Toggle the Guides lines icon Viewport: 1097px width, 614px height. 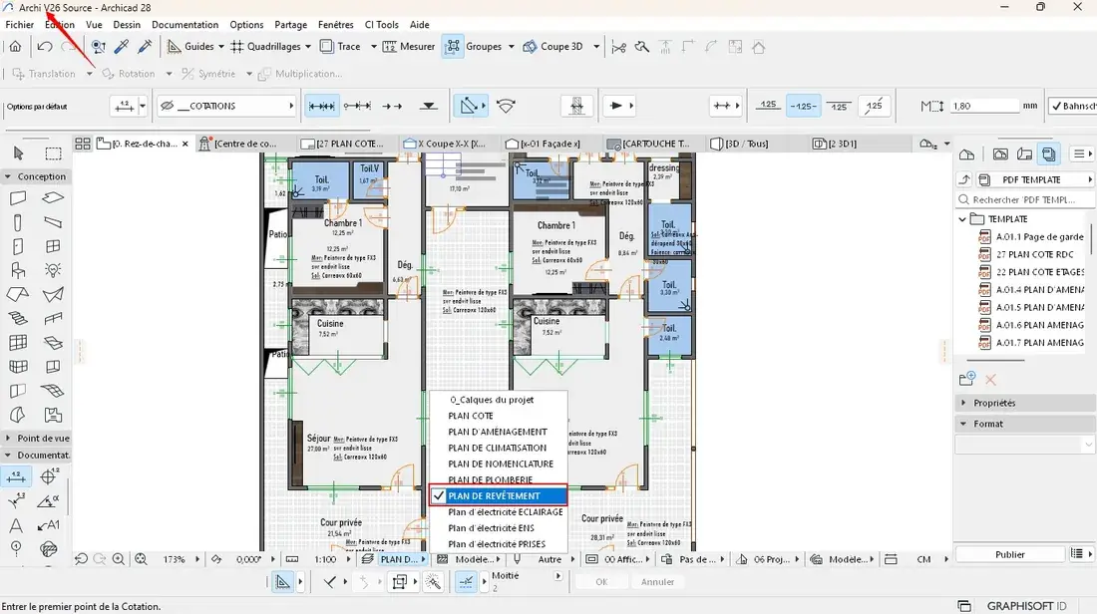(174, 46)
